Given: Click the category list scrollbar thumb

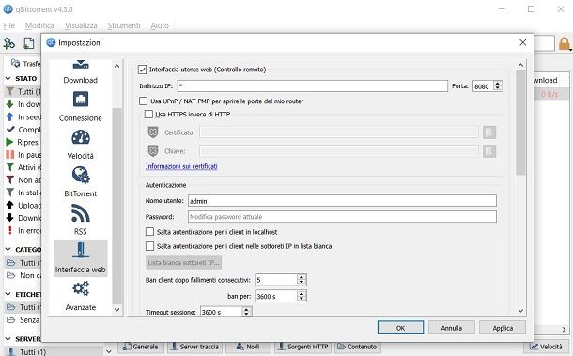Looking at the screenshot, I should [x=116, y=206].
